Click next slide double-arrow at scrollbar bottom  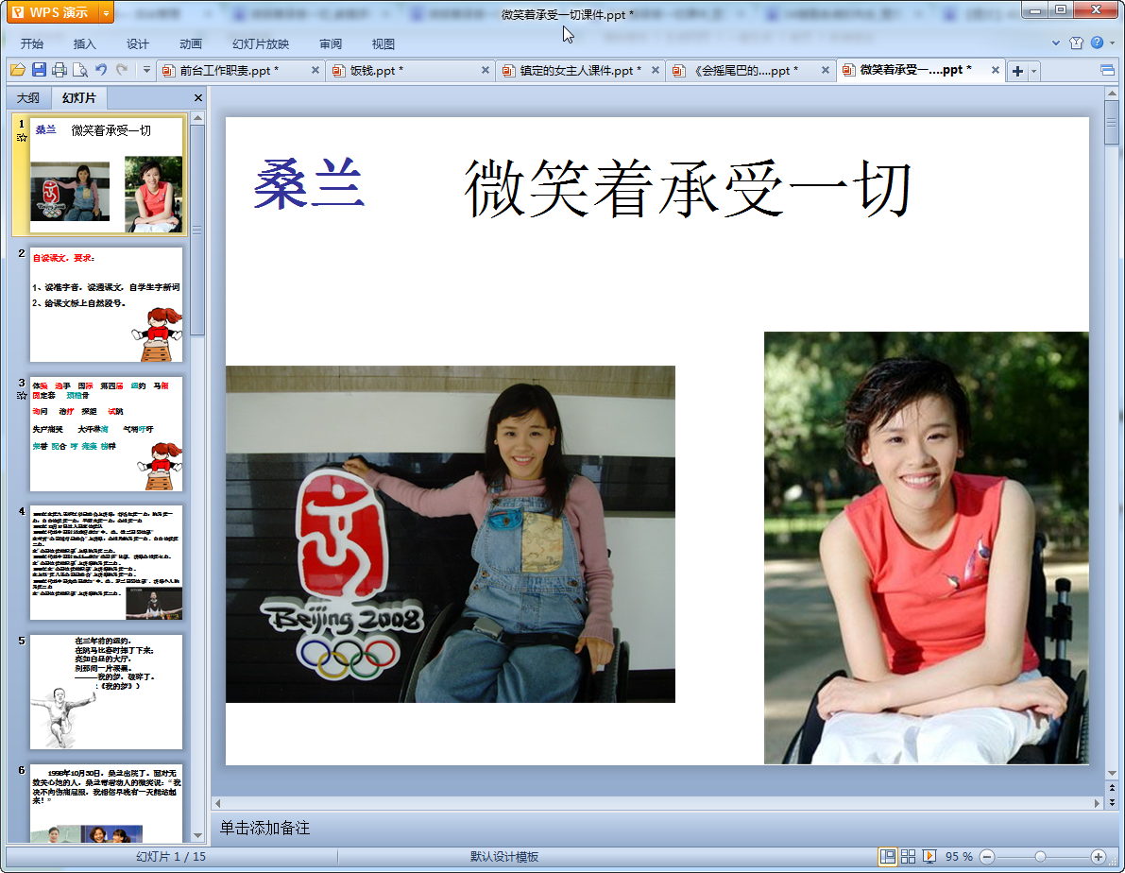point(1112,803)
